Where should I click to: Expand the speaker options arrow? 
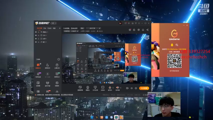coord(121,88)
